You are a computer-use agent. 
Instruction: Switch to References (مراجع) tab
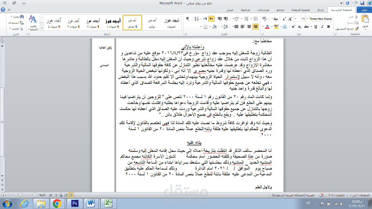click(x=280, y=10)
